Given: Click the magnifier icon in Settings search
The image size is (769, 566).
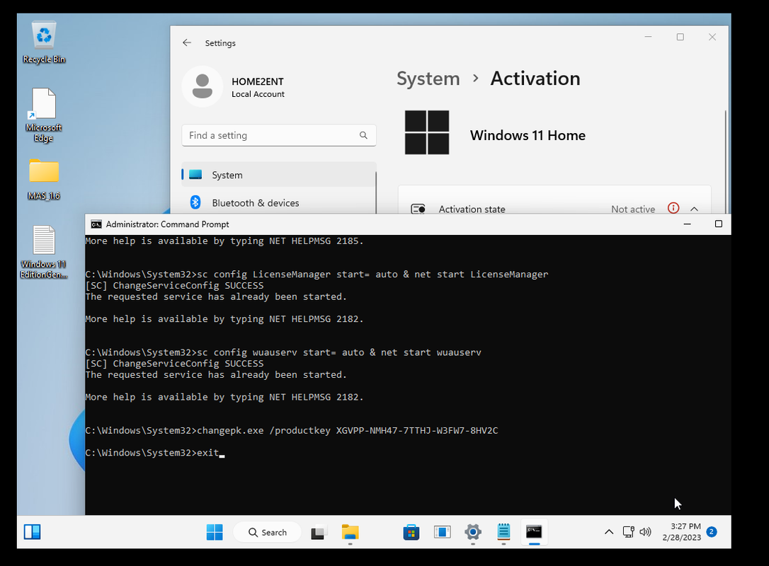Looking at the screenshot, I should click(x=363, y=135).
